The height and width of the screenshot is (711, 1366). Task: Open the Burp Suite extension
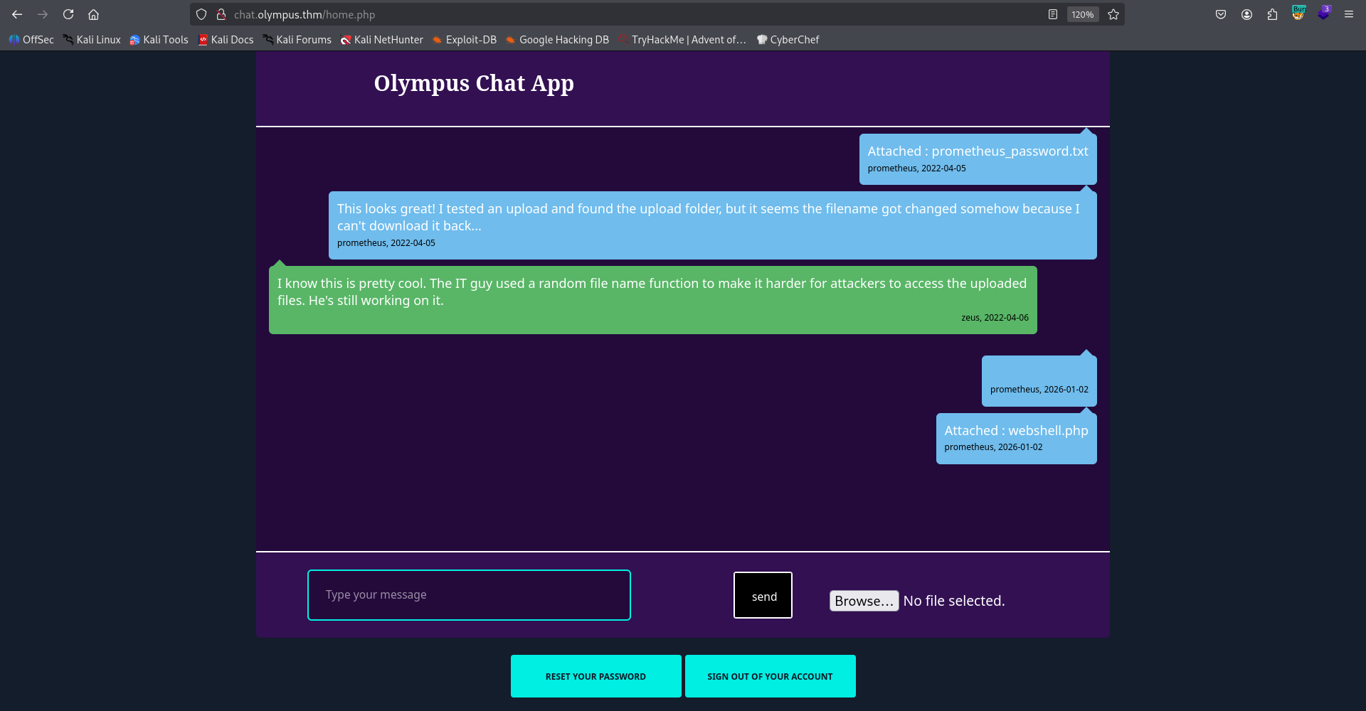pyautogui.click(x=1298, y=14)
